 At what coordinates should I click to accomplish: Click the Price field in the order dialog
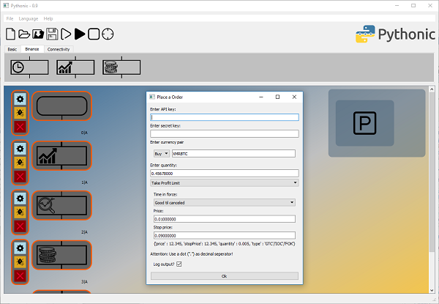(225, 219)
